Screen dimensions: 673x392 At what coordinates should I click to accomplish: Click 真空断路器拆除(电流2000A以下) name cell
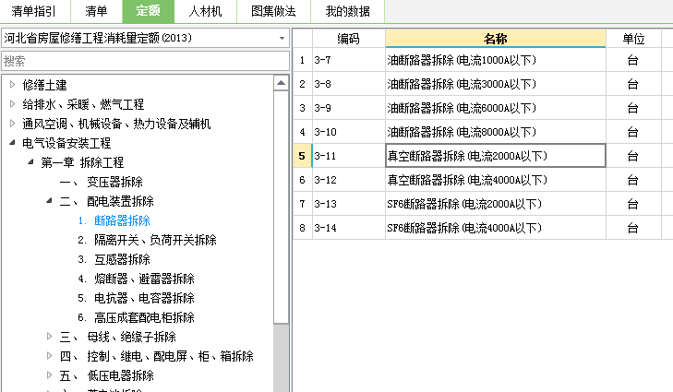pos(496,156)
